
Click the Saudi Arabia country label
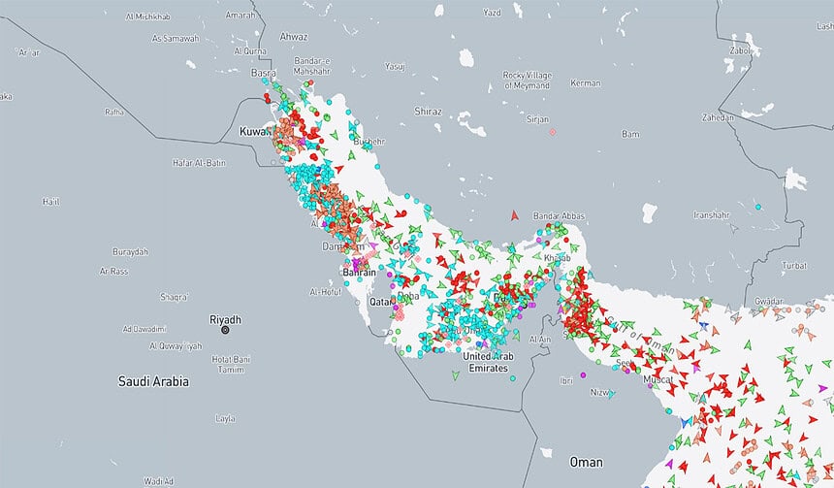click(x=153, y=381)
